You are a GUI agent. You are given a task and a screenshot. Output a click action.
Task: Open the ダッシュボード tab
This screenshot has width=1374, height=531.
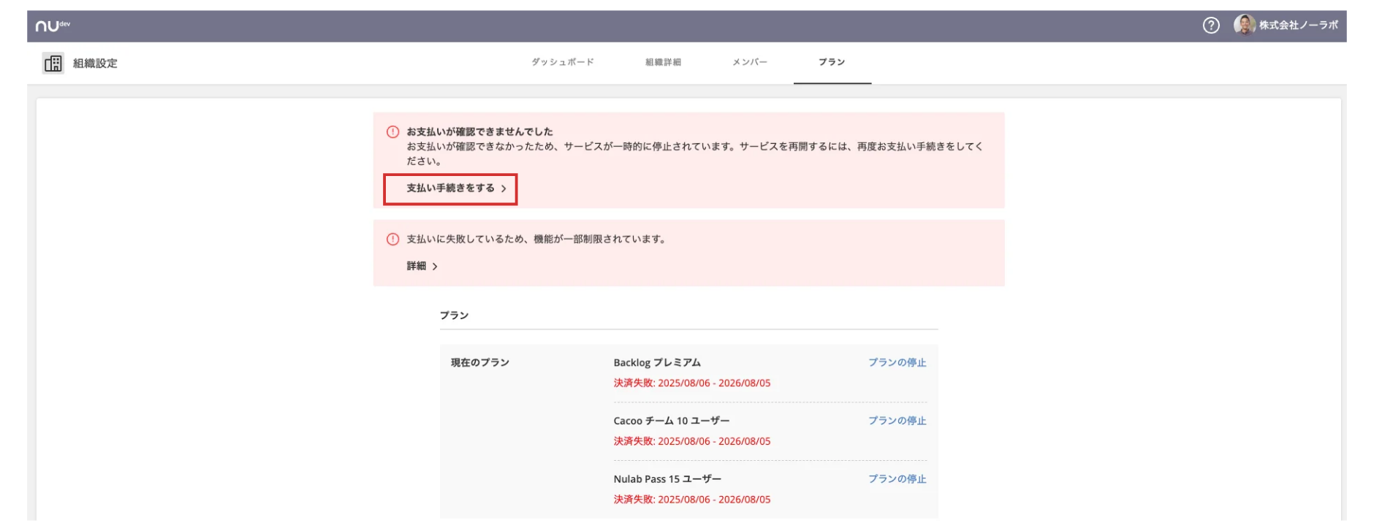point(563,62)
